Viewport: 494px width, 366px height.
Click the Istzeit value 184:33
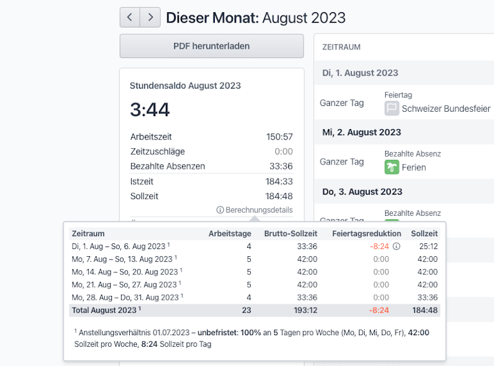pos(279,182)
